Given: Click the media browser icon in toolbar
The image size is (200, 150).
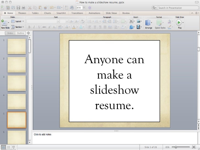Looking at the screenshot, I should (72, 8).
